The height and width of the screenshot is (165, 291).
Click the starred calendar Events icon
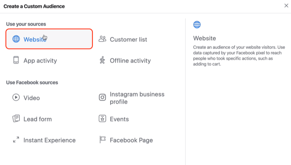click(x=102, y=118)
